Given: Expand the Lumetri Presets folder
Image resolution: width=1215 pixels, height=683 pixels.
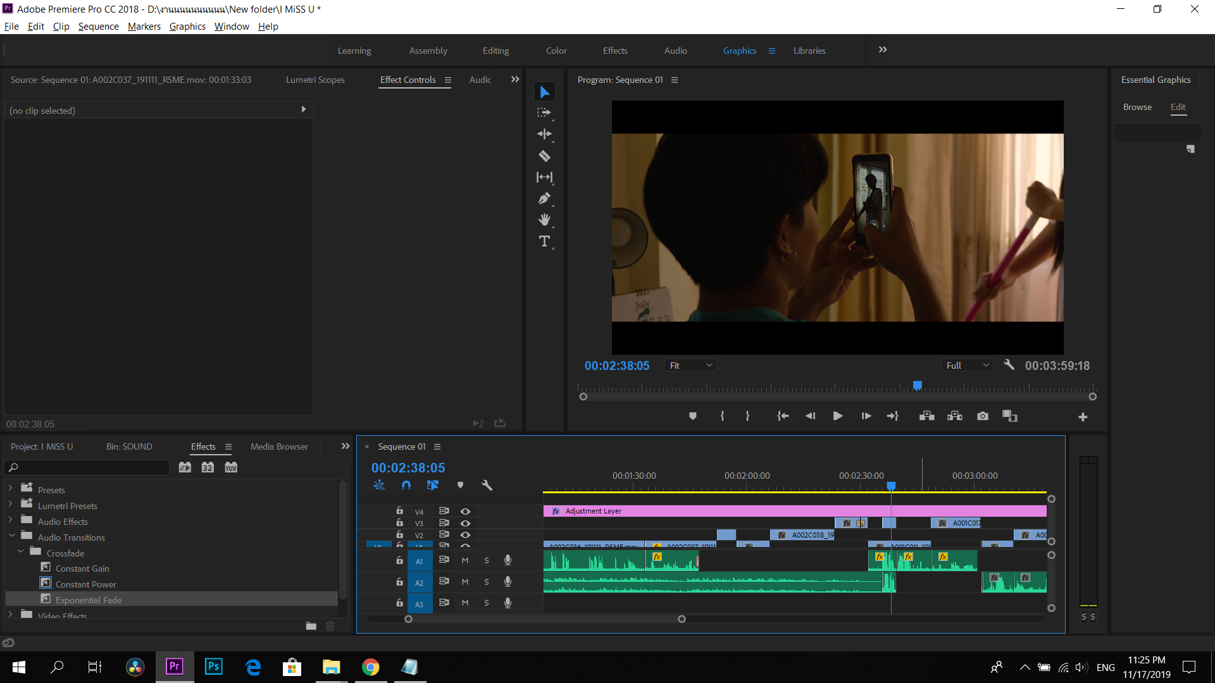Looking at the screenshot, I should coord(11,505).
